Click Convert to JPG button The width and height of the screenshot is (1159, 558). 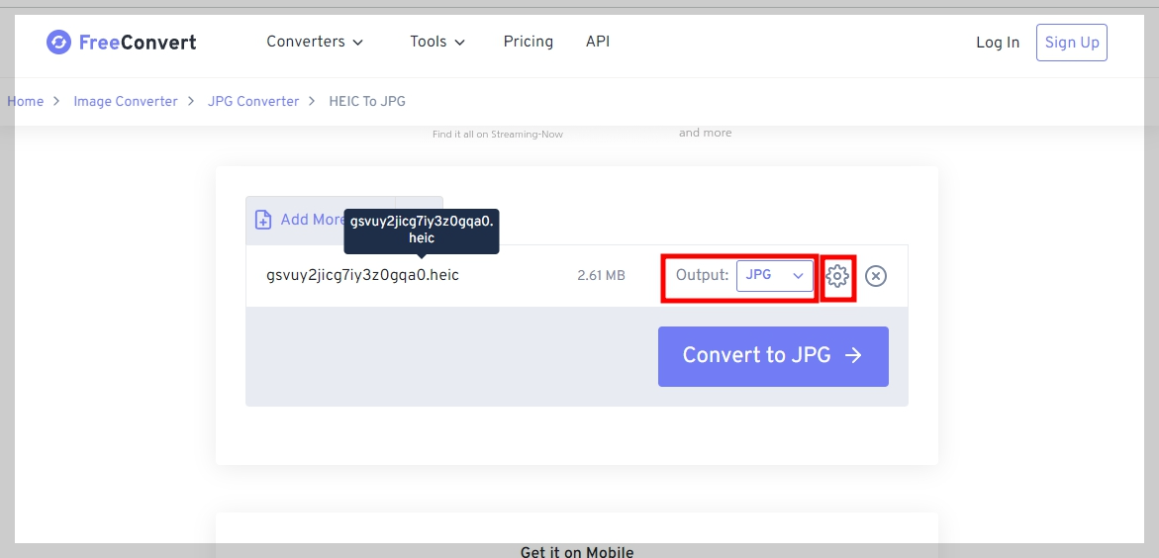(772, 356)
